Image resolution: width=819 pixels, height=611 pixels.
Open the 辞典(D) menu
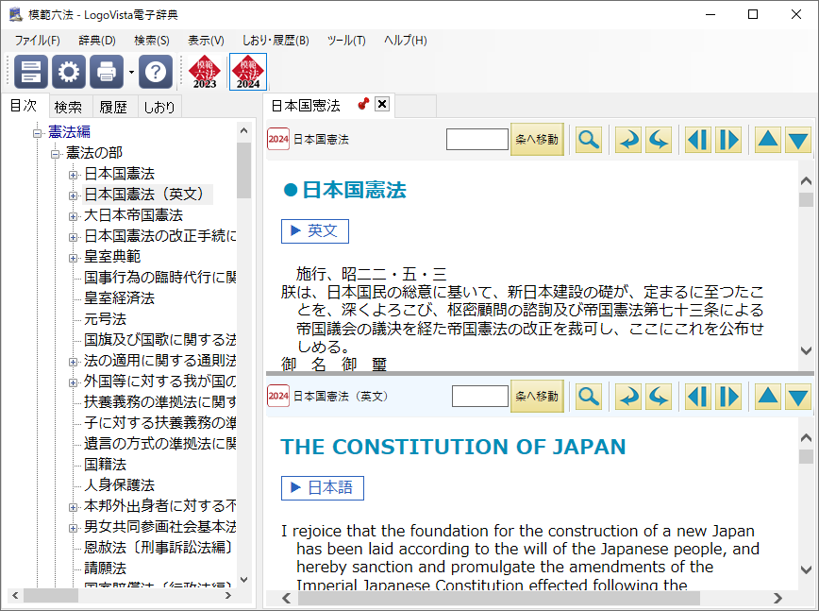[97, 41]
